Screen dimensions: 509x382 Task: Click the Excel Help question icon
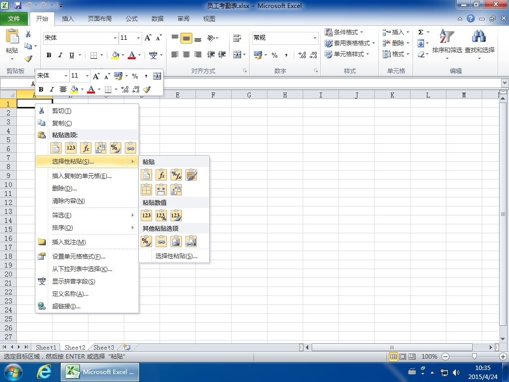(471, 18)
